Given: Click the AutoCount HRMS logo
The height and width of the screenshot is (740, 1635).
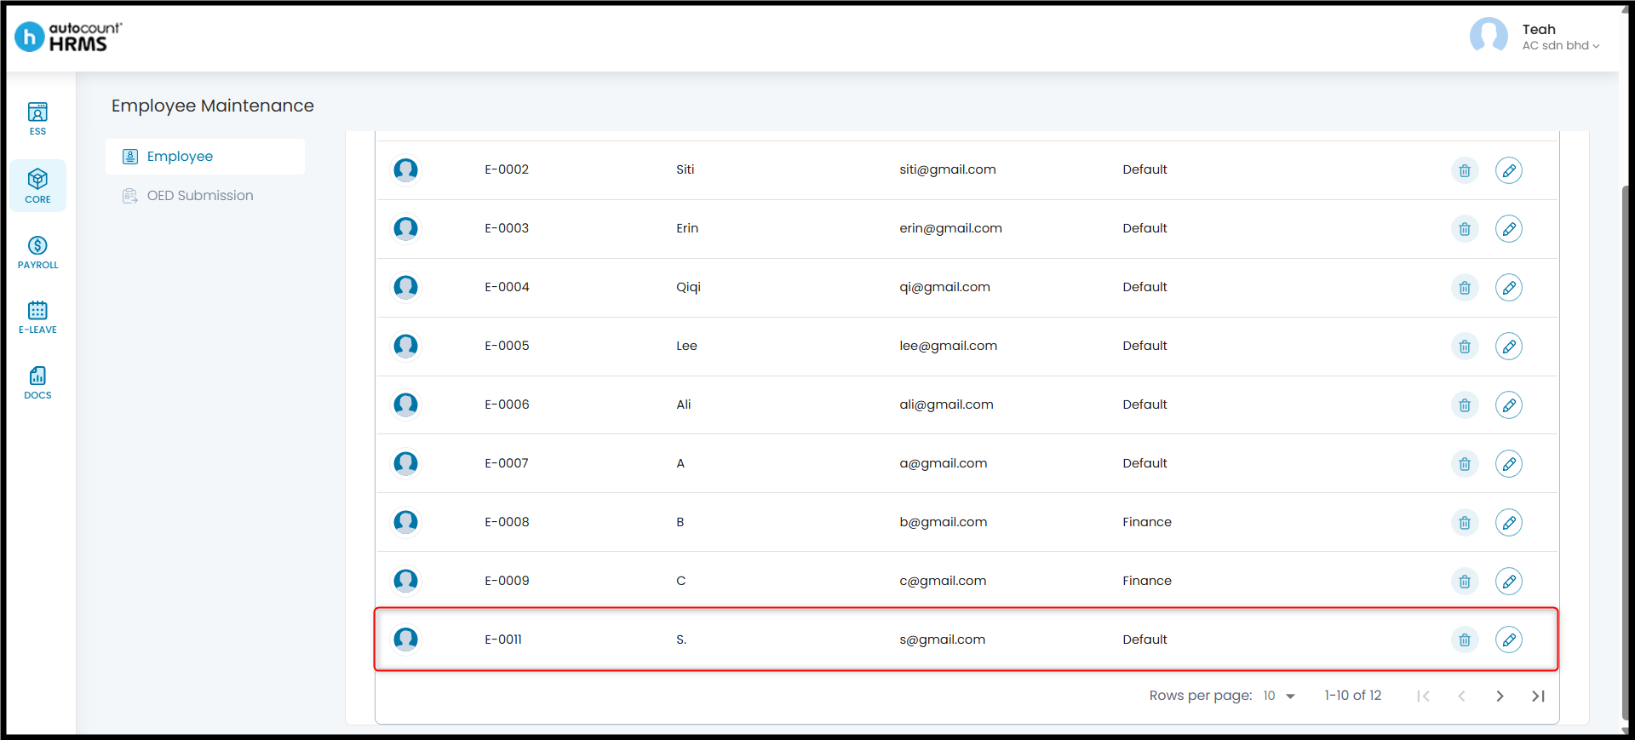Looking at the screenshot, I should 69,37.
